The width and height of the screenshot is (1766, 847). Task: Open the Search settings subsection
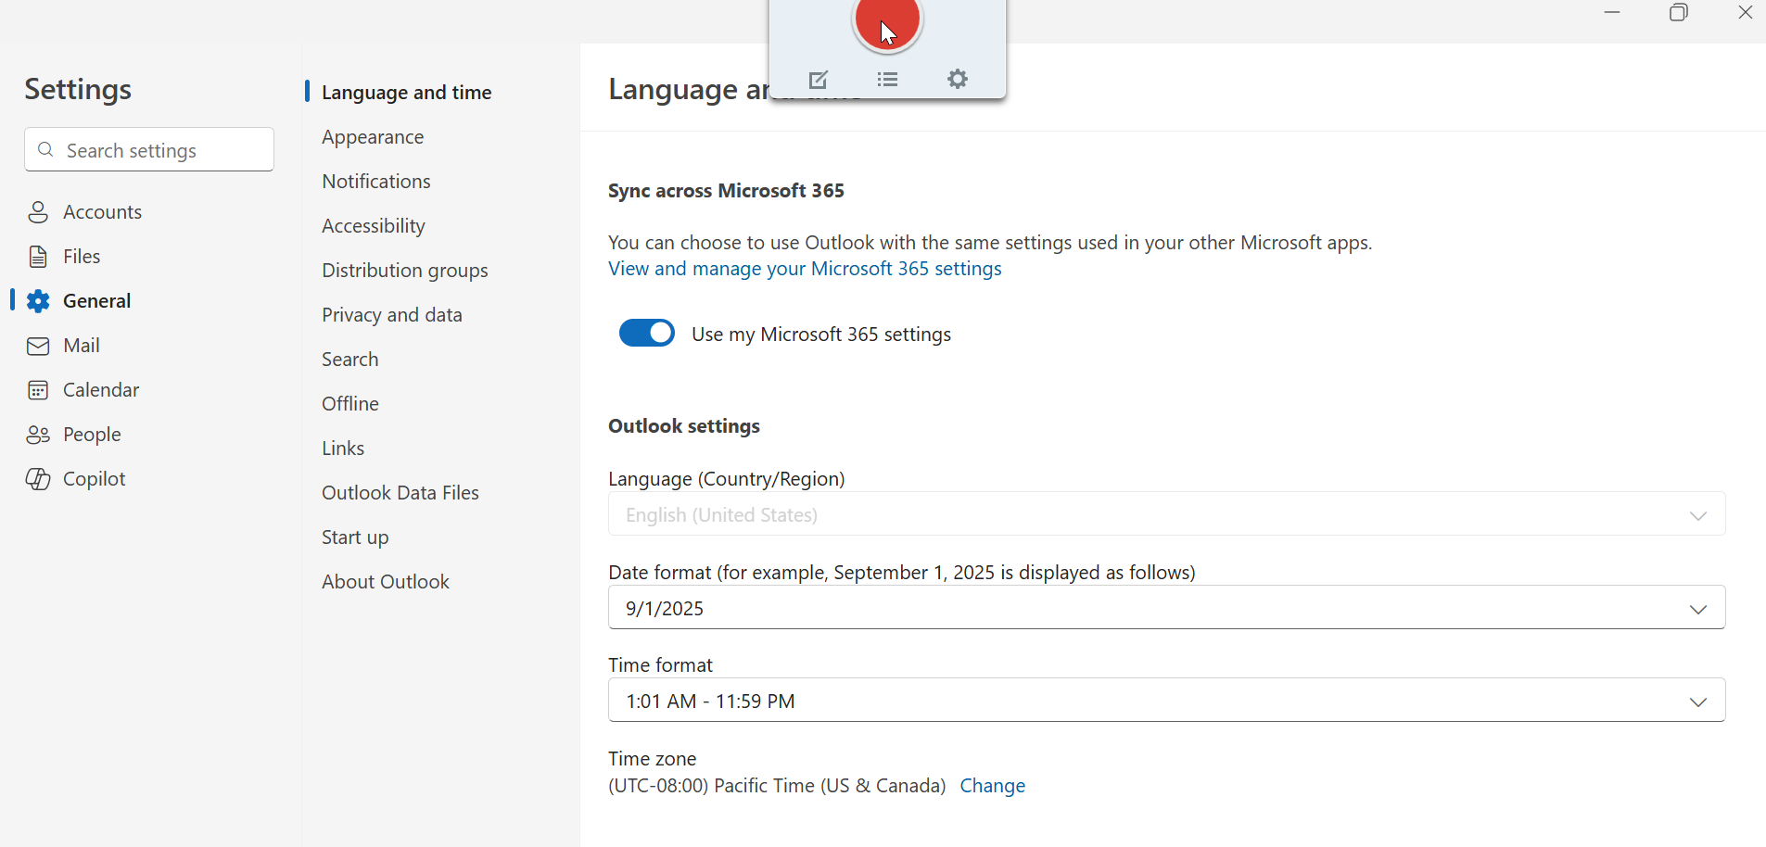(x=350, y=360)
